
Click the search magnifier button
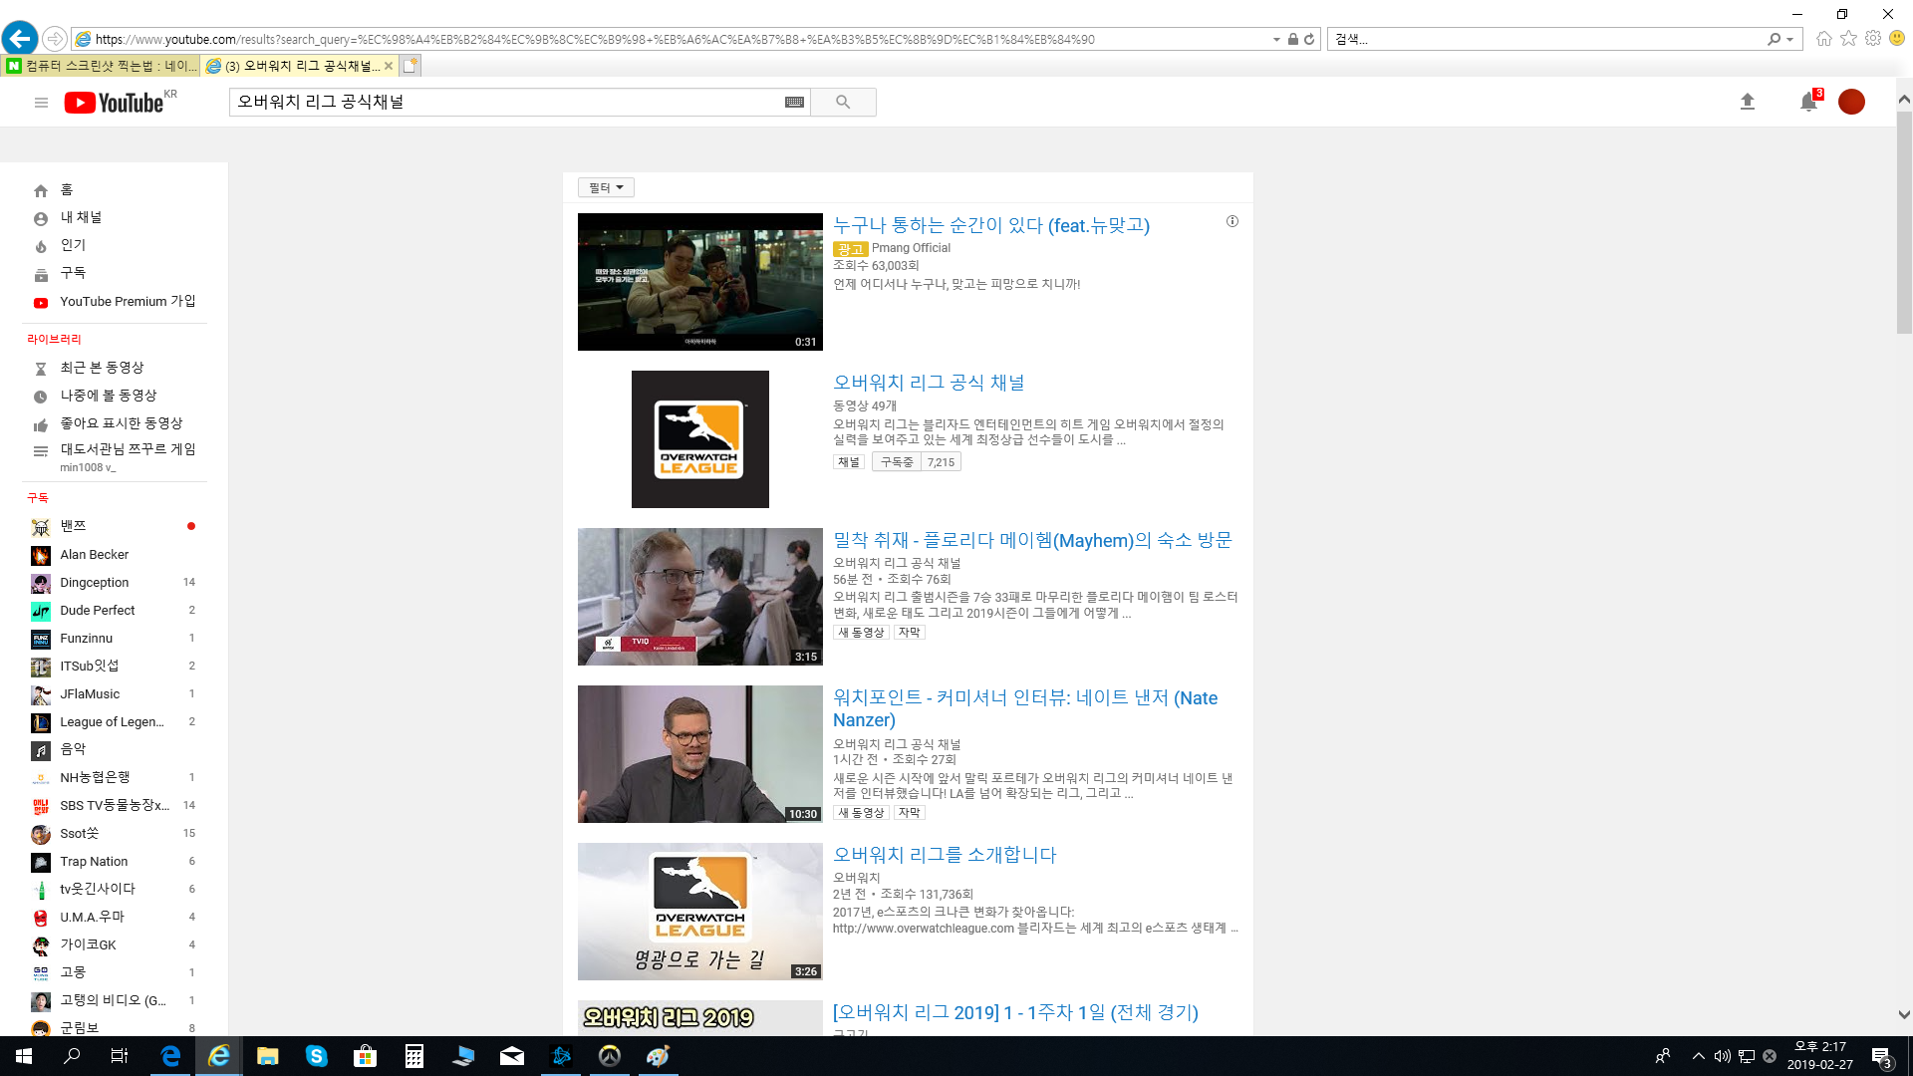843,103
